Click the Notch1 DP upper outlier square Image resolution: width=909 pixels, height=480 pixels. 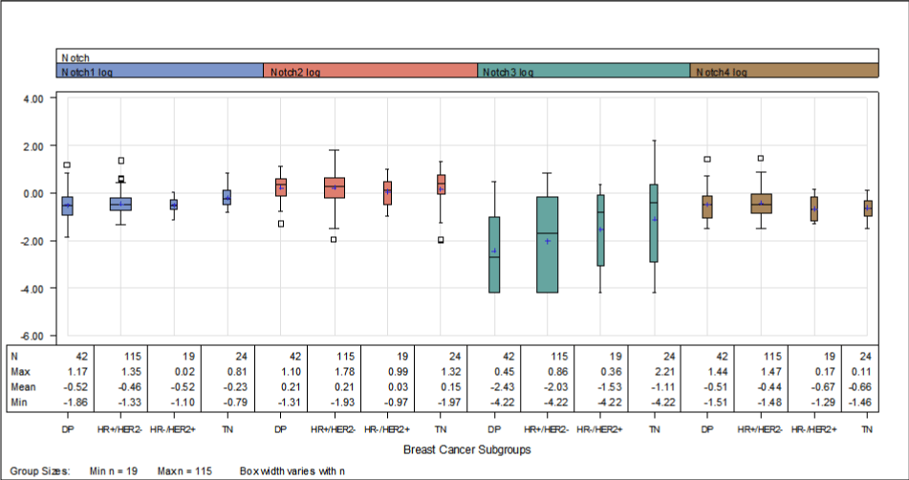pyautogui.click(x=67, y=165)
